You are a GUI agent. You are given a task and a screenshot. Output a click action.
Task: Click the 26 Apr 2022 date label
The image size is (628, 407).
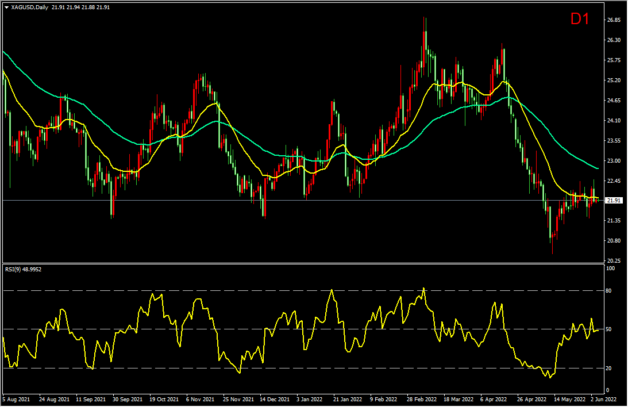tap(532, 400)
